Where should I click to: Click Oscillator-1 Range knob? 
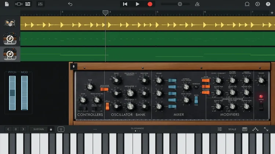point(116,80)
